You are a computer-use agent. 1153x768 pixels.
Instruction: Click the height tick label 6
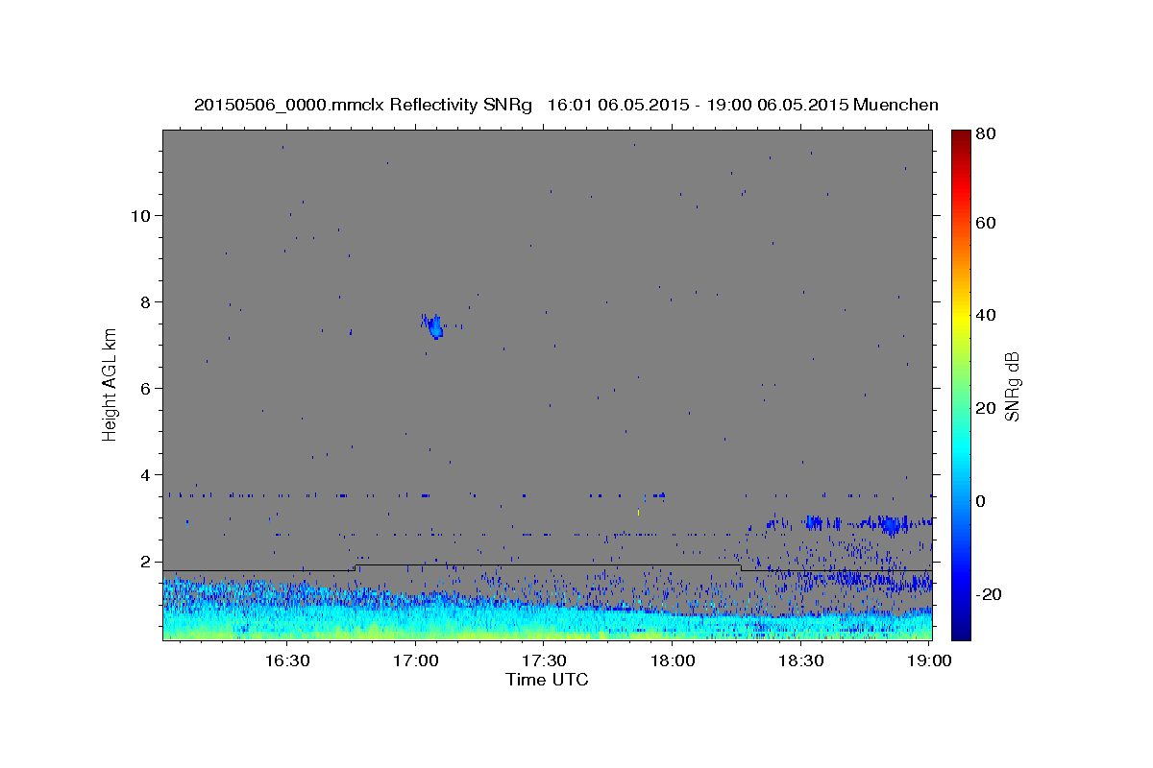(x=146, y=388)
